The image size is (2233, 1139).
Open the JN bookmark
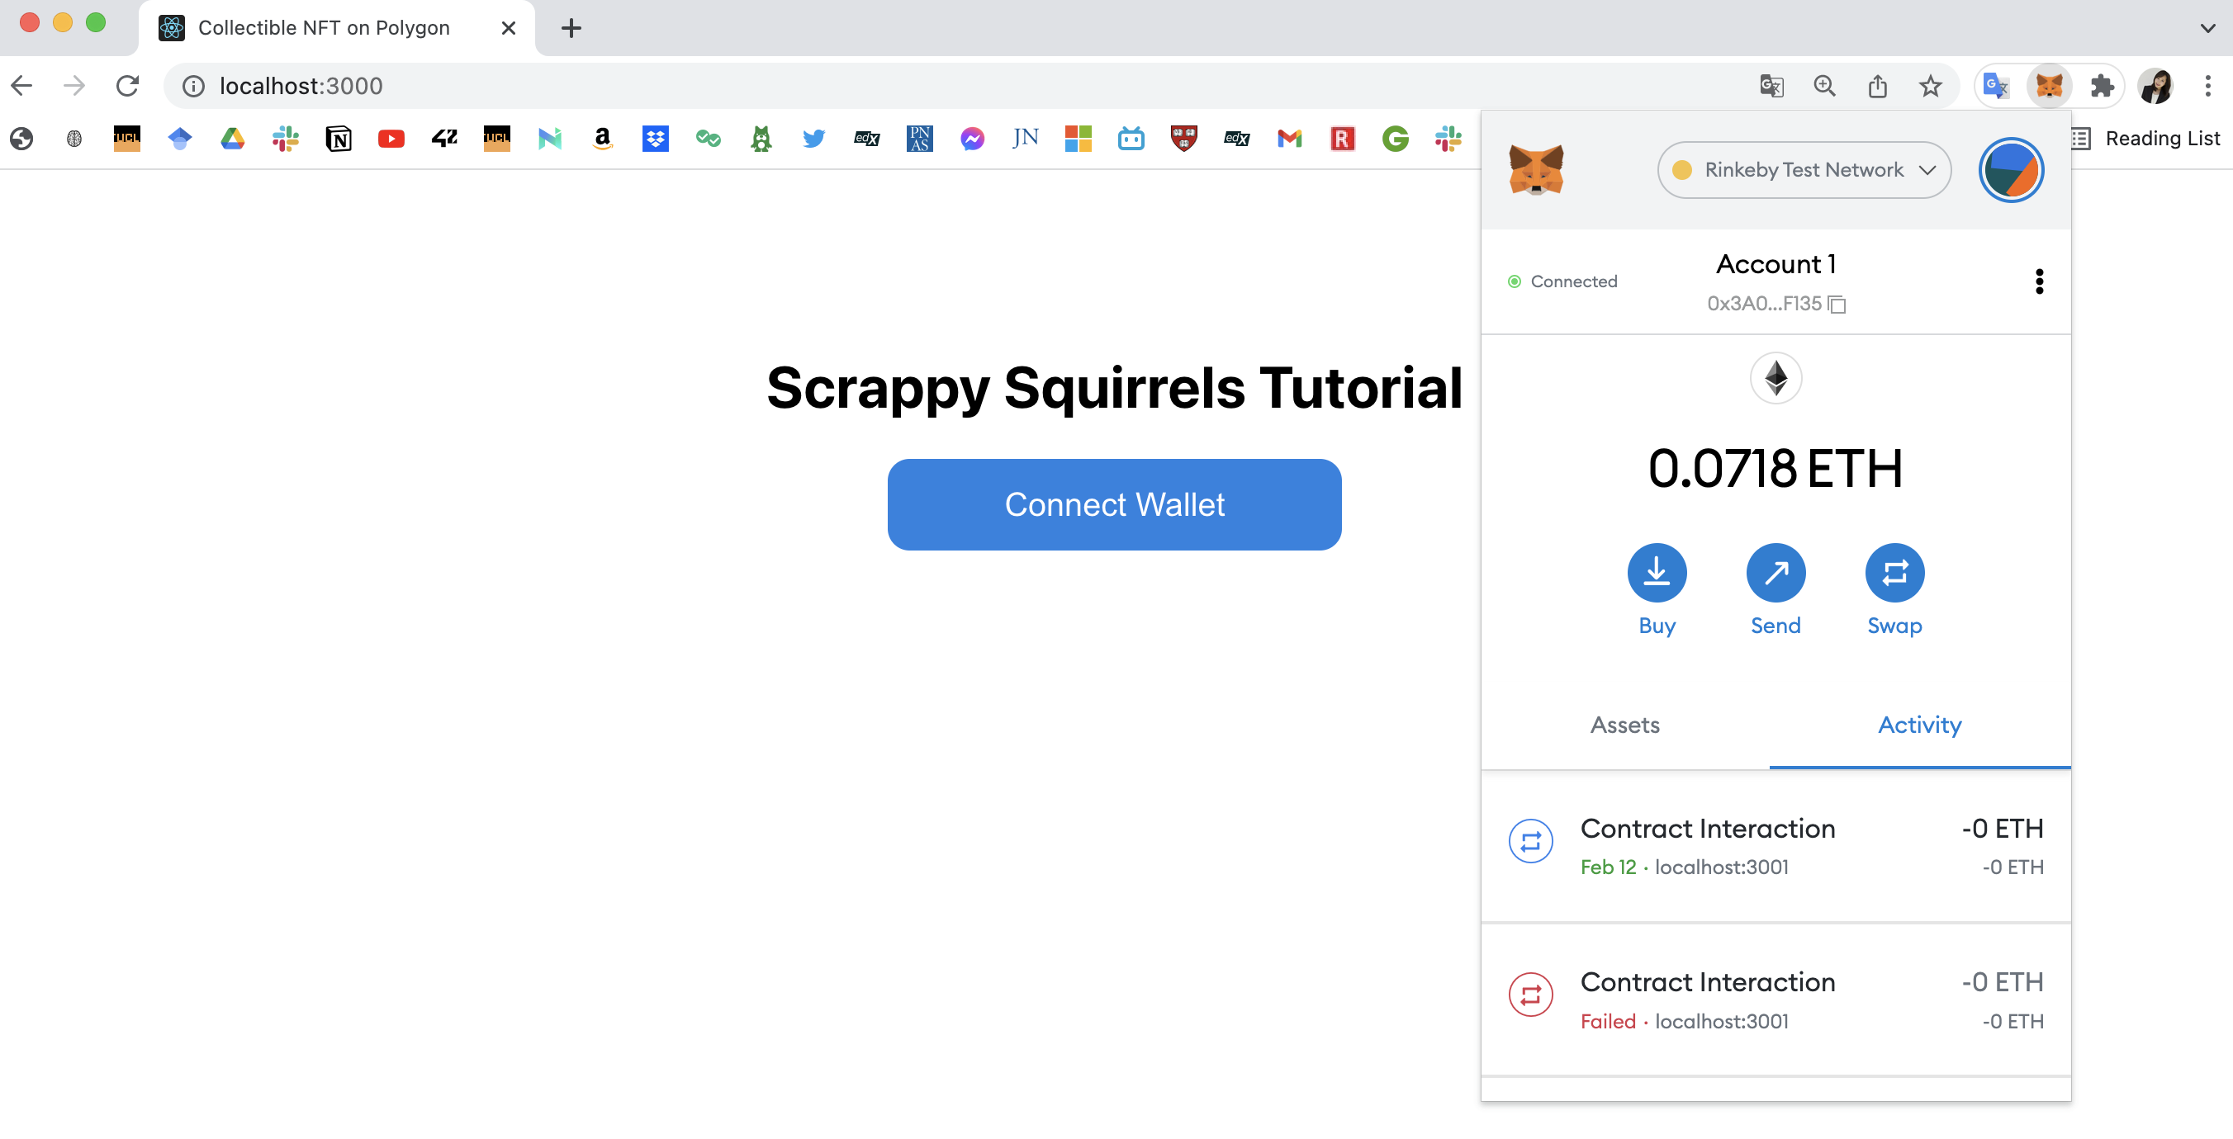[1025, 139]
